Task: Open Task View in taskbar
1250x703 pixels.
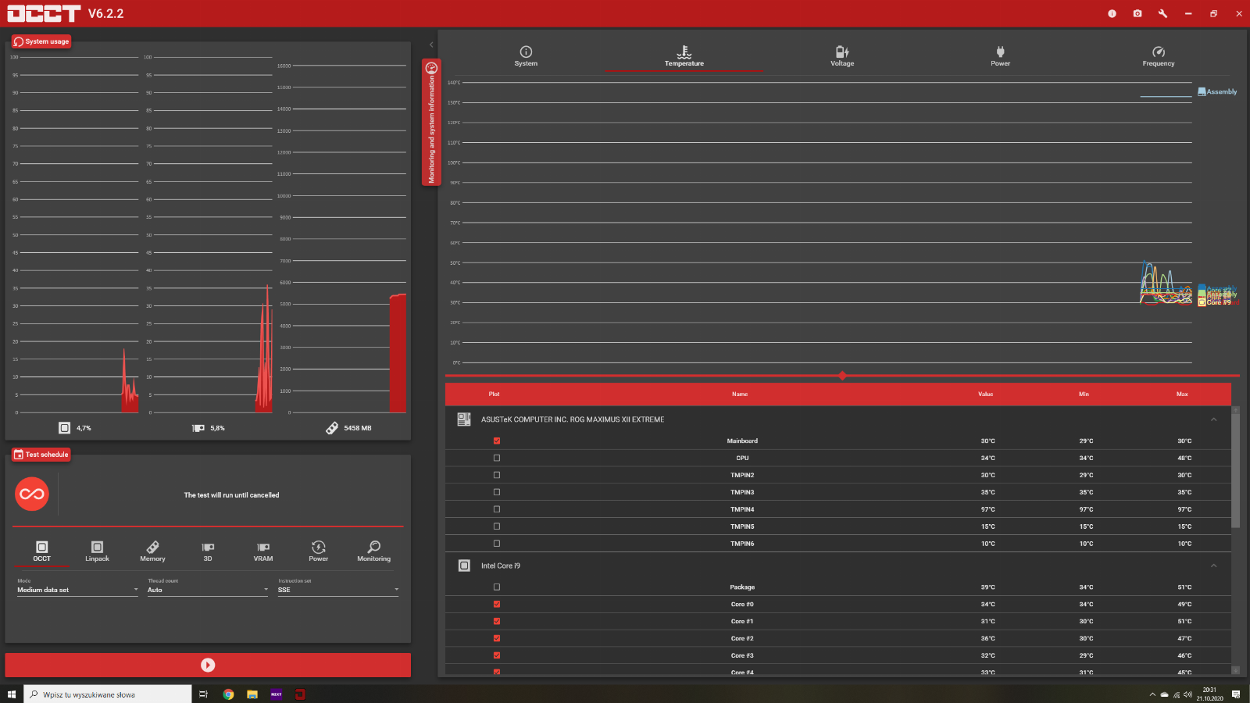Action: point(204,694)
